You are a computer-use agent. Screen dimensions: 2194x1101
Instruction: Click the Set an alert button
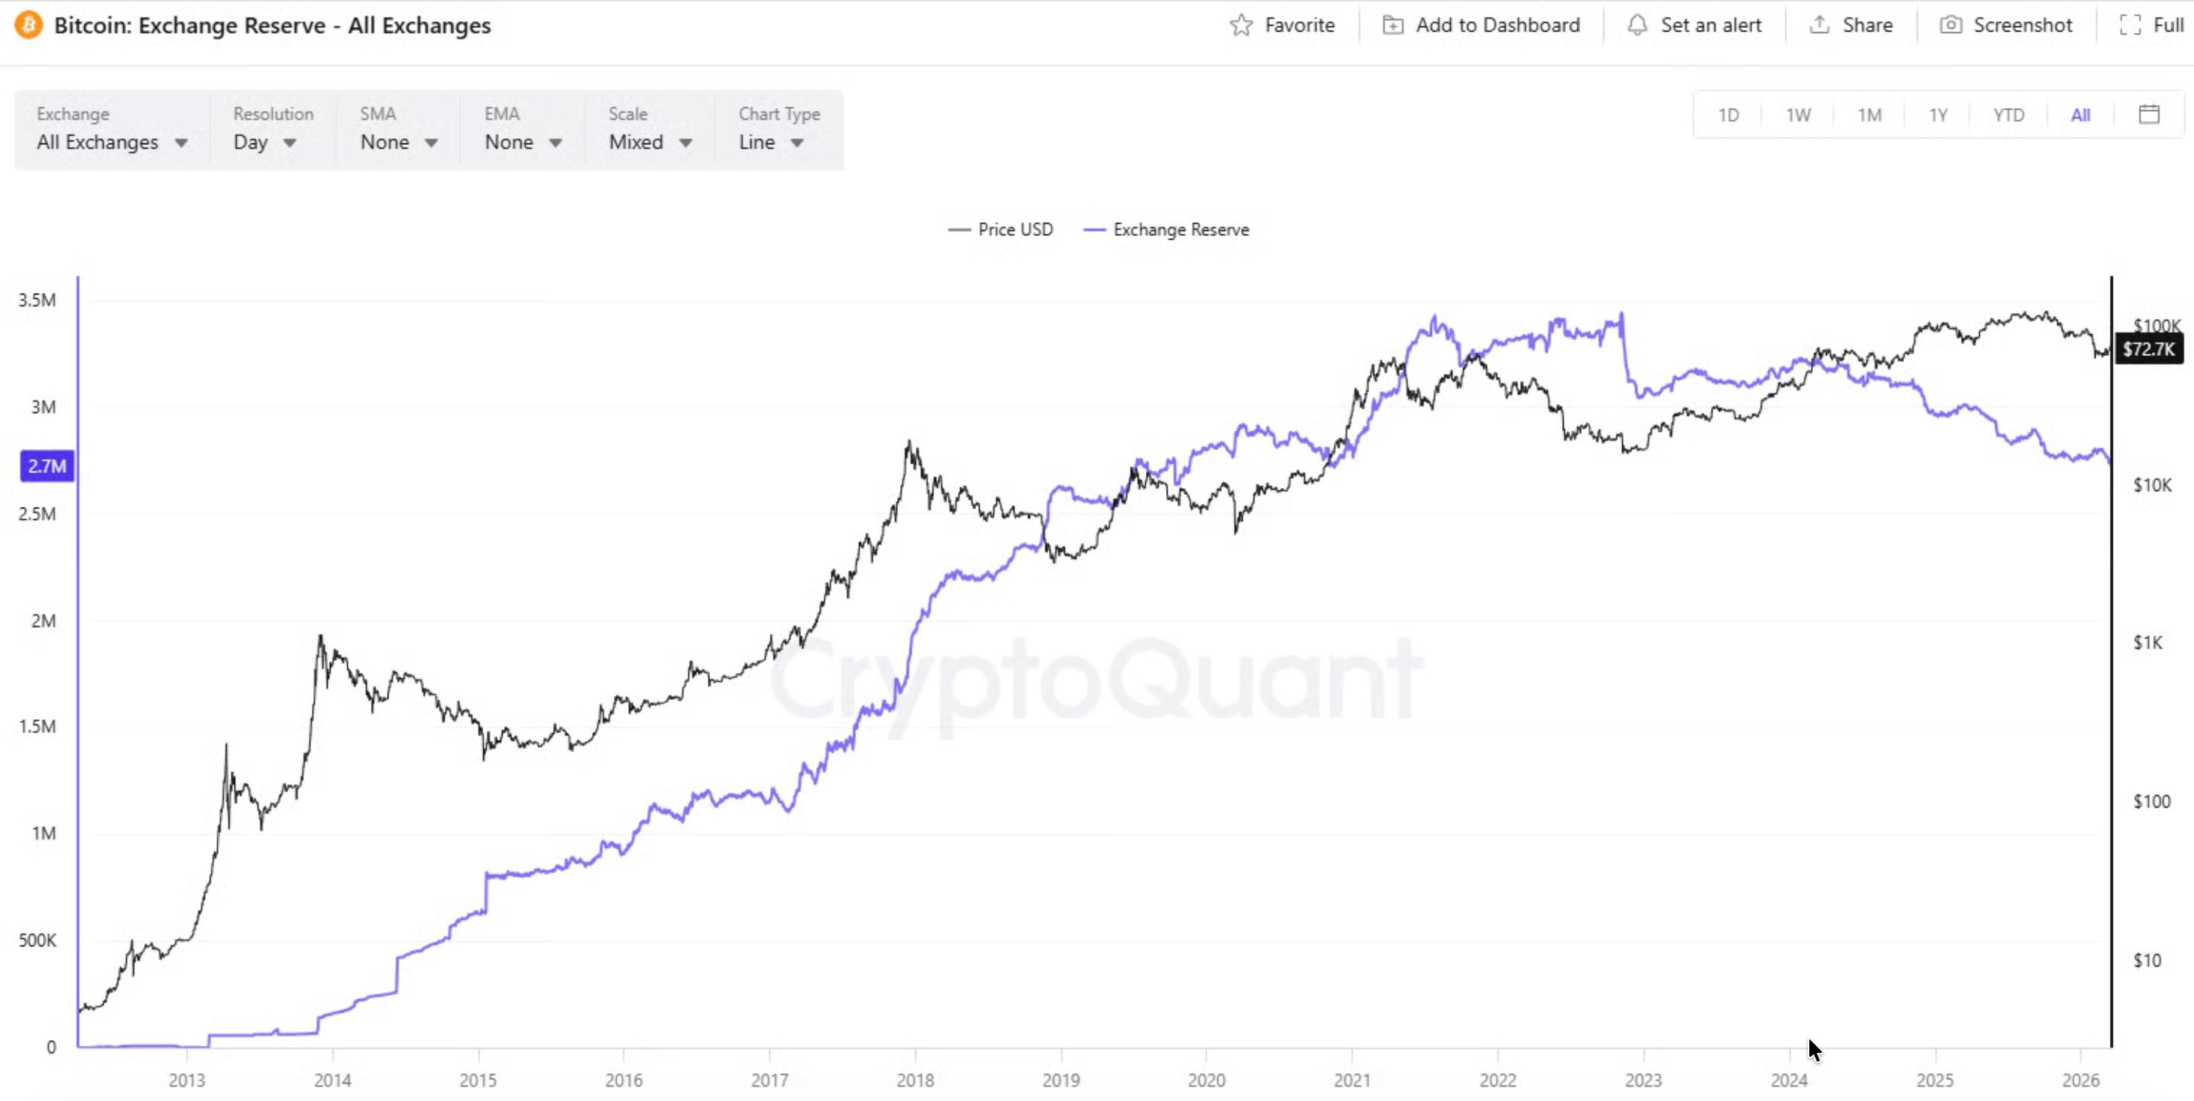point(1710,25)
